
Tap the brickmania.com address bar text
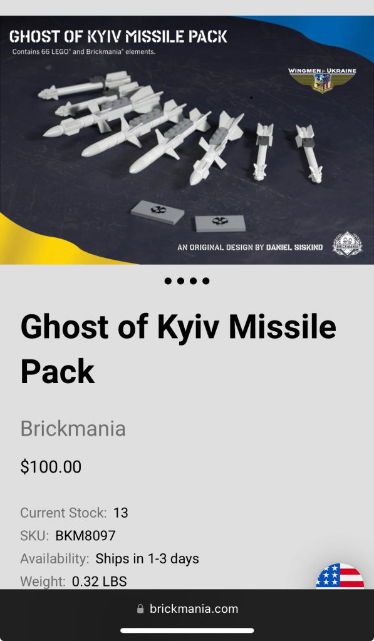(194, 608)
